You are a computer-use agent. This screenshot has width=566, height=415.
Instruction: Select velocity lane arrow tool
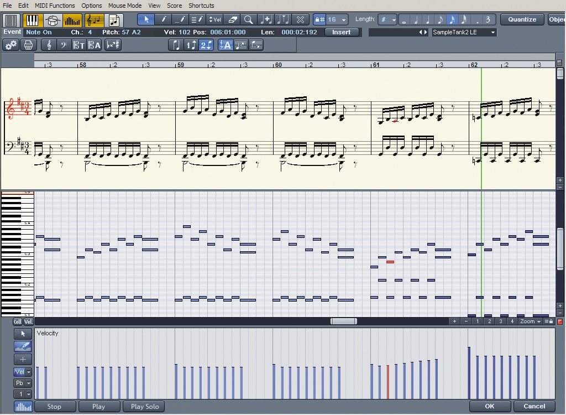pos(23,334)
